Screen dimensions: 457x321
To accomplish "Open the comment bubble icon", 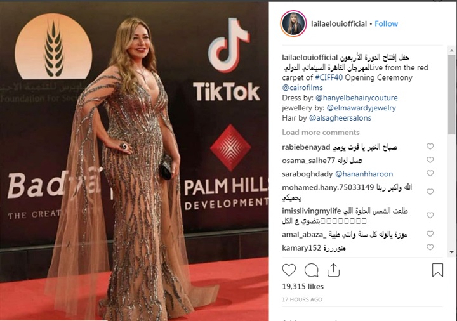I will point(311,270).
